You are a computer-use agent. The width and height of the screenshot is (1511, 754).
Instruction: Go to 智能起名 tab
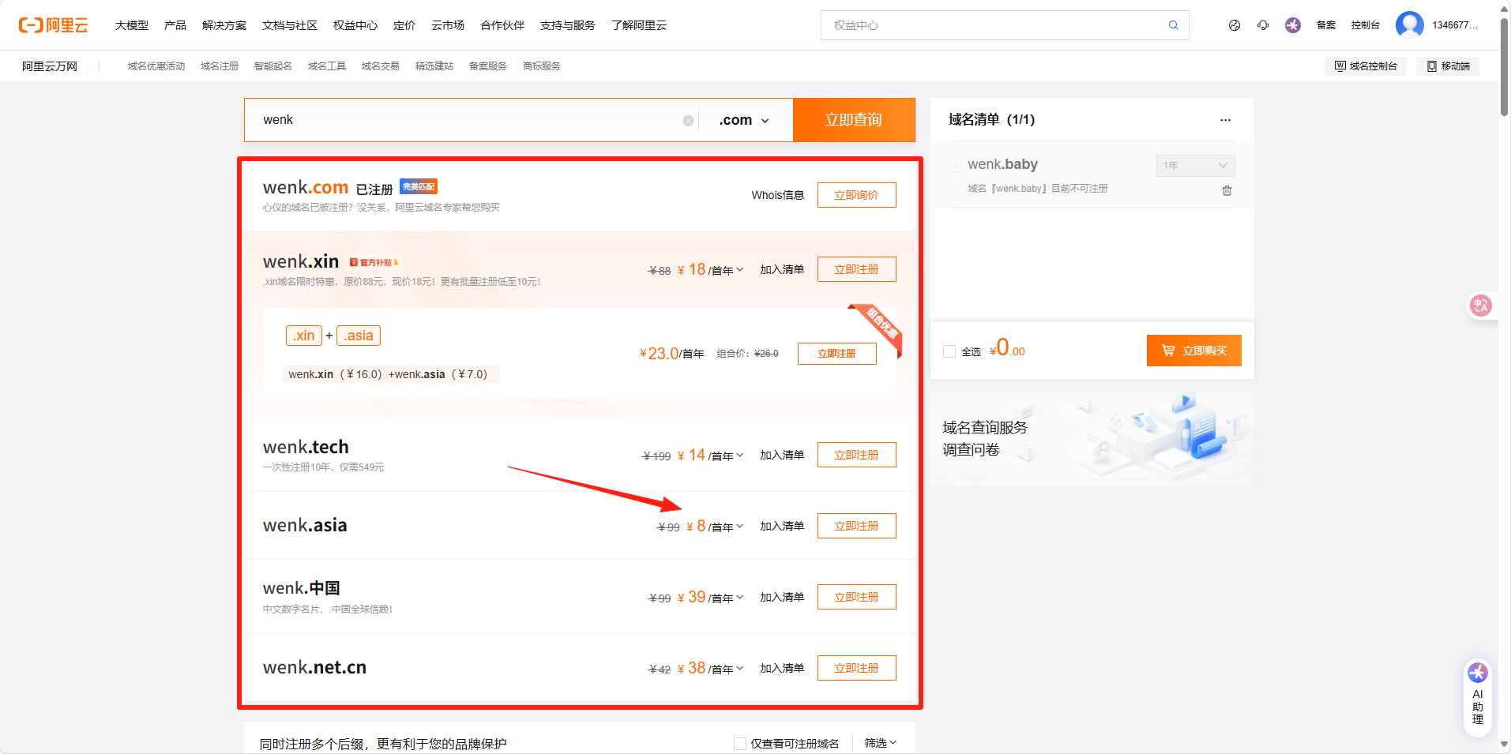click(273, 66)
